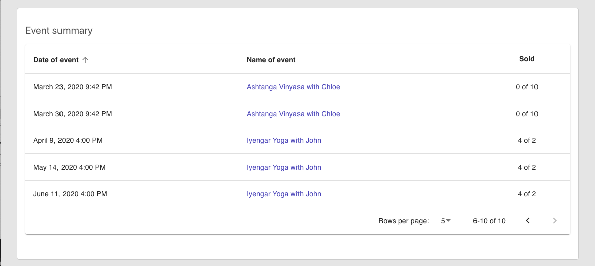Click the 0 of 10 sold value for March 23
Viewport: 595px width, 266px height.
click(x=527, y=87)
